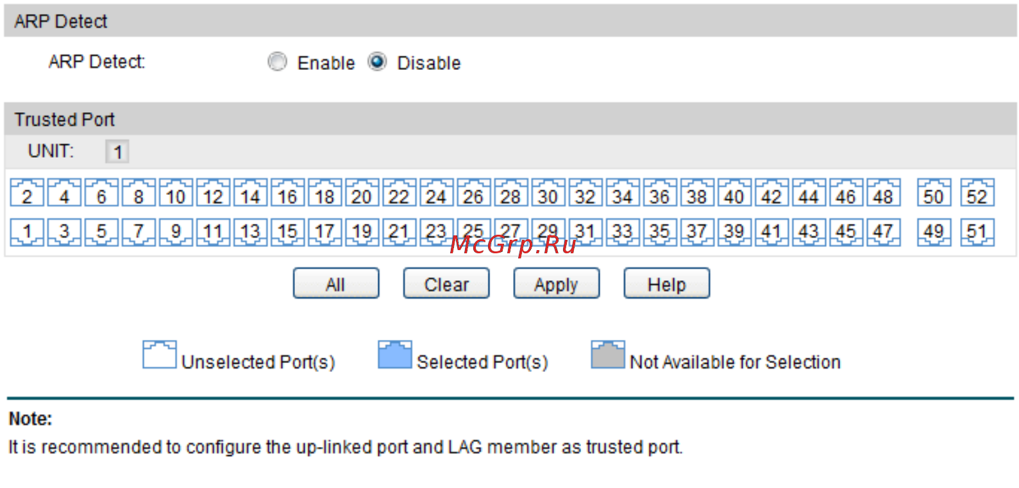
Task: Click port 42 icon
Action: (x=771, y=193)
